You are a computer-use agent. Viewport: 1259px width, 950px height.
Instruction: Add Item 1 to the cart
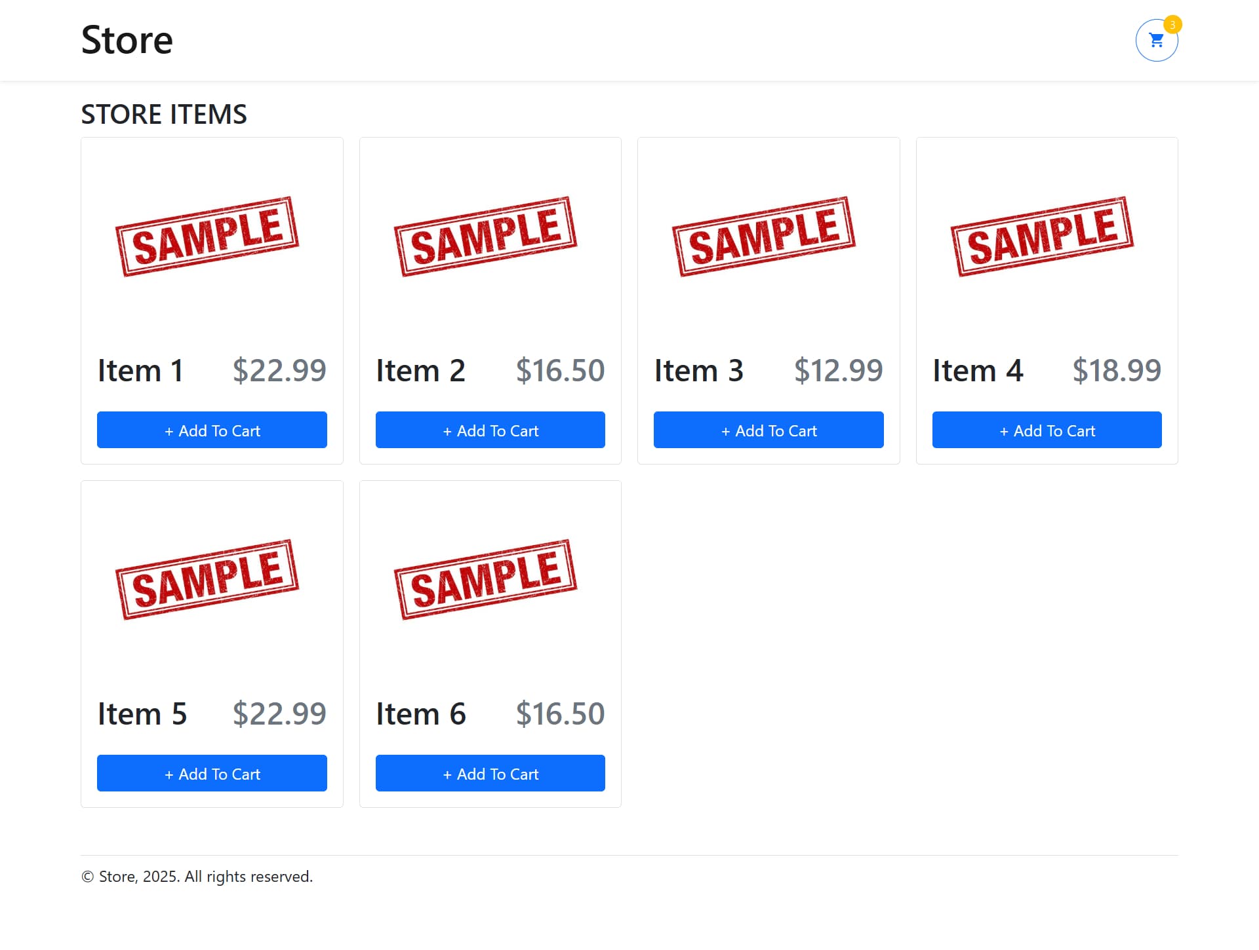[x=212, y=430]
